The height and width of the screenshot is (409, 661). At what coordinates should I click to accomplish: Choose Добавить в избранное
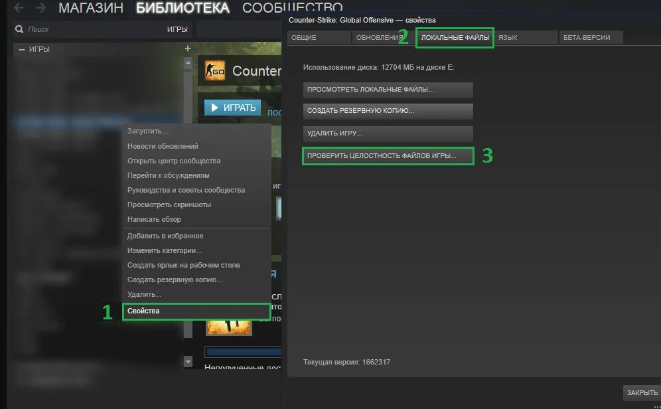[x=196, y=236]
